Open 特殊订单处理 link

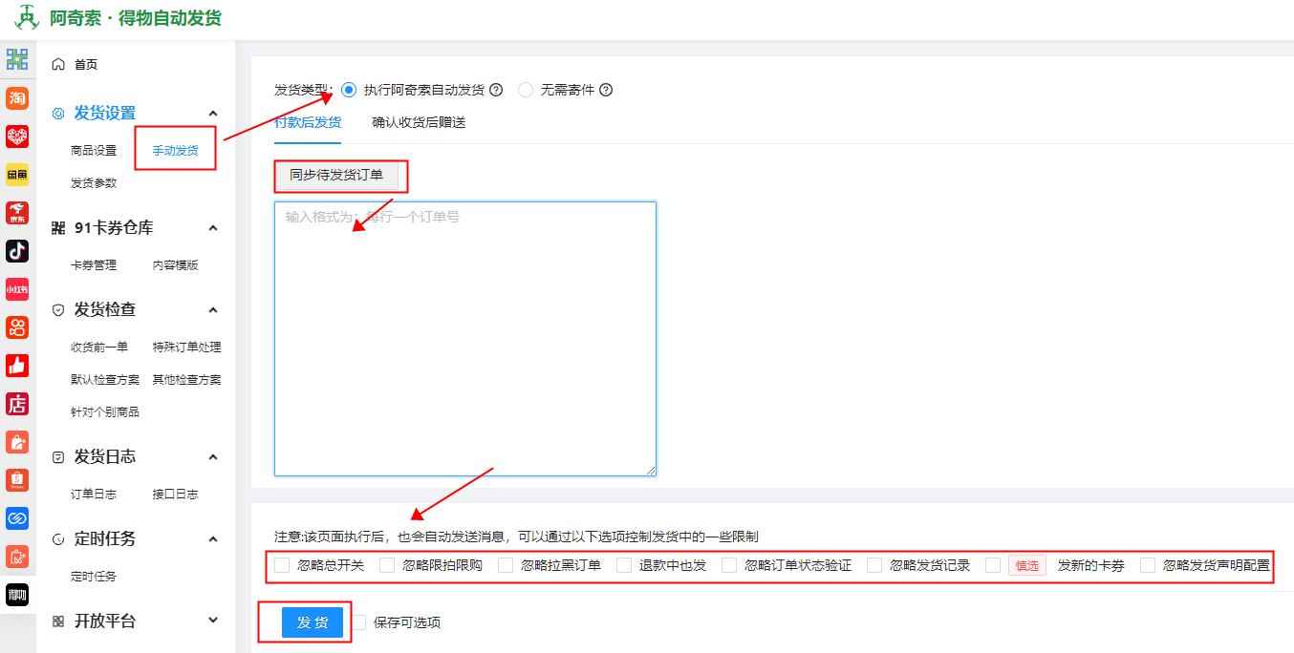[x=187, y=348]
